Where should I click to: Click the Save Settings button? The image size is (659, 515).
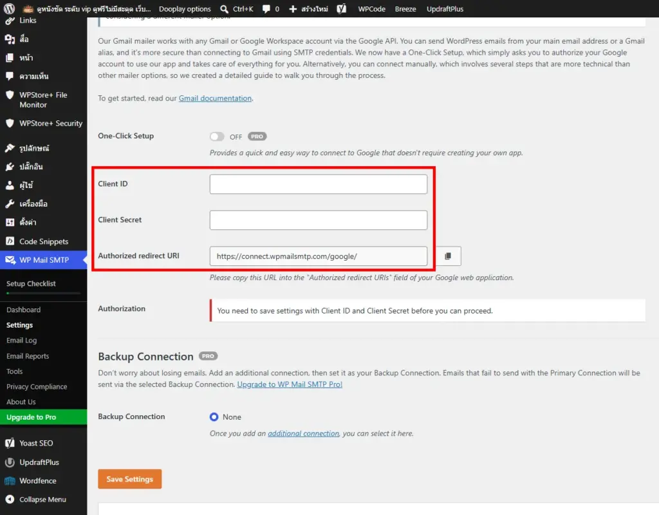click(129, 479)
